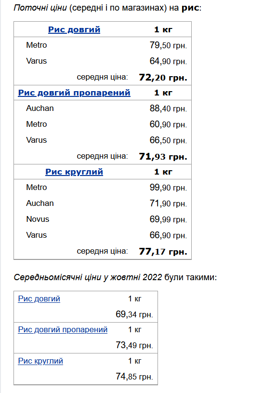Open the bold 'Рис круглий' header link
263x393 pixels.
pos(74,172)
